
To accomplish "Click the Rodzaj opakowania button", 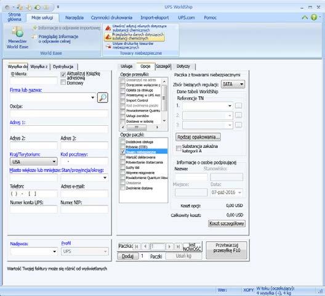I will click(198, 137).
